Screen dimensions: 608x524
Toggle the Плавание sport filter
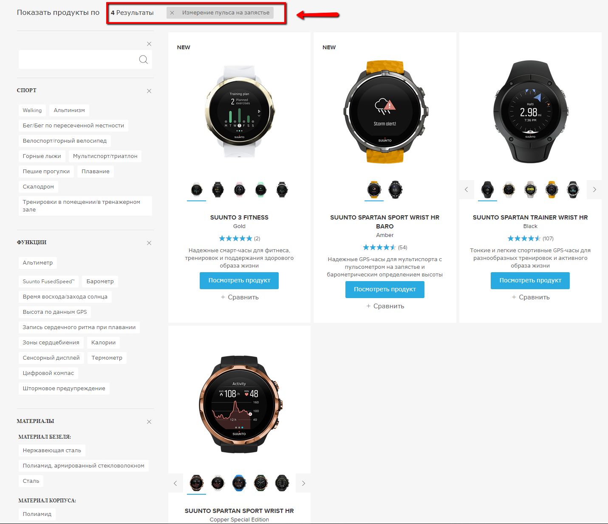pyautogui.click(x=96, y=172)
